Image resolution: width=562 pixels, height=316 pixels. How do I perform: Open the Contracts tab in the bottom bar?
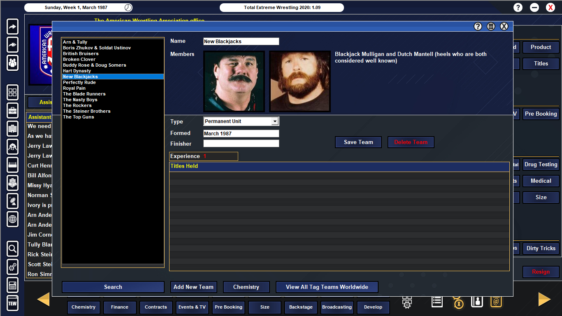coord(156,307)
